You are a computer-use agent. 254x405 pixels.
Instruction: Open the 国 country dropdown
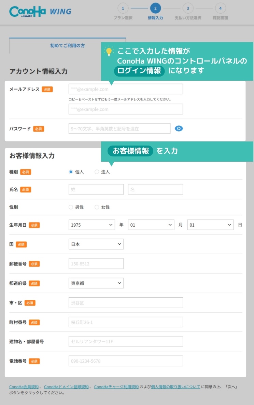(x=96, y=244)
